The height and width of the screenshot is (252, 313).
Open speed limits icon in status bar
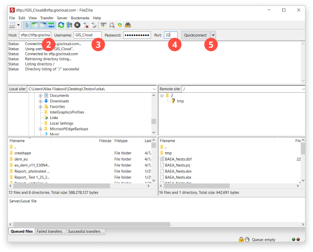click(247, 240)
